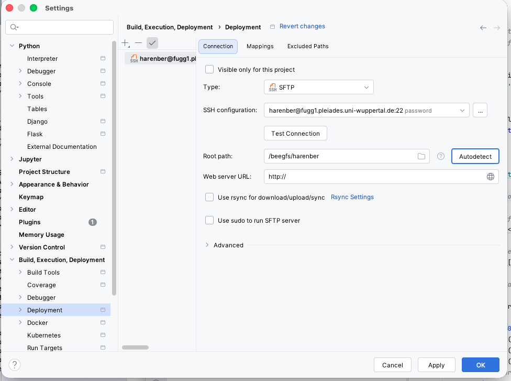
Task: Open the SSH configuration dropdown
Action: click(366, 111)
